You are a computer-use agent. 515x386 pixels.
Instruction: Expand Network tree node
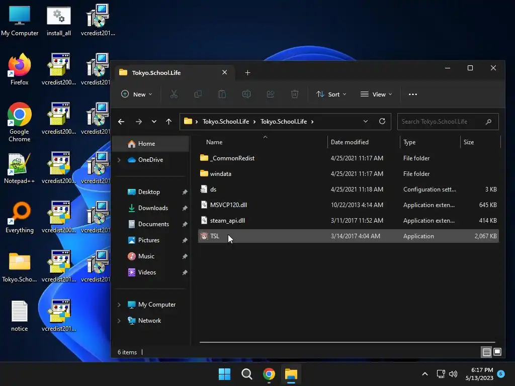click(x=119, y=321)
